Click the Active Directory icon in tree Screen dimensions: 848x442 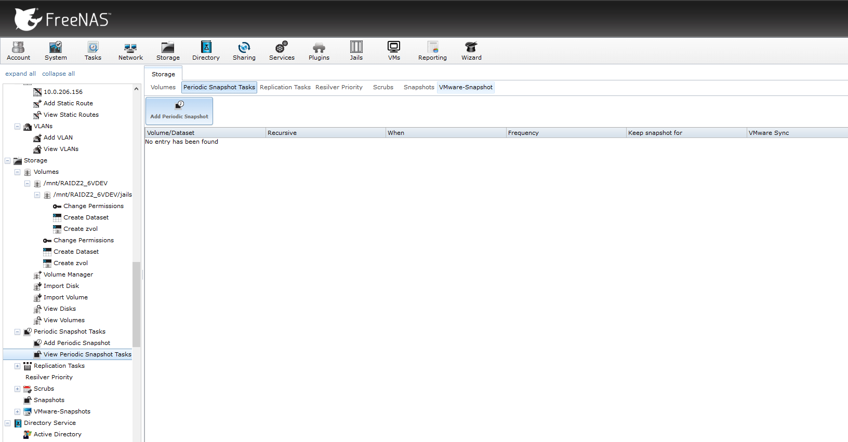tap(28, 434)
